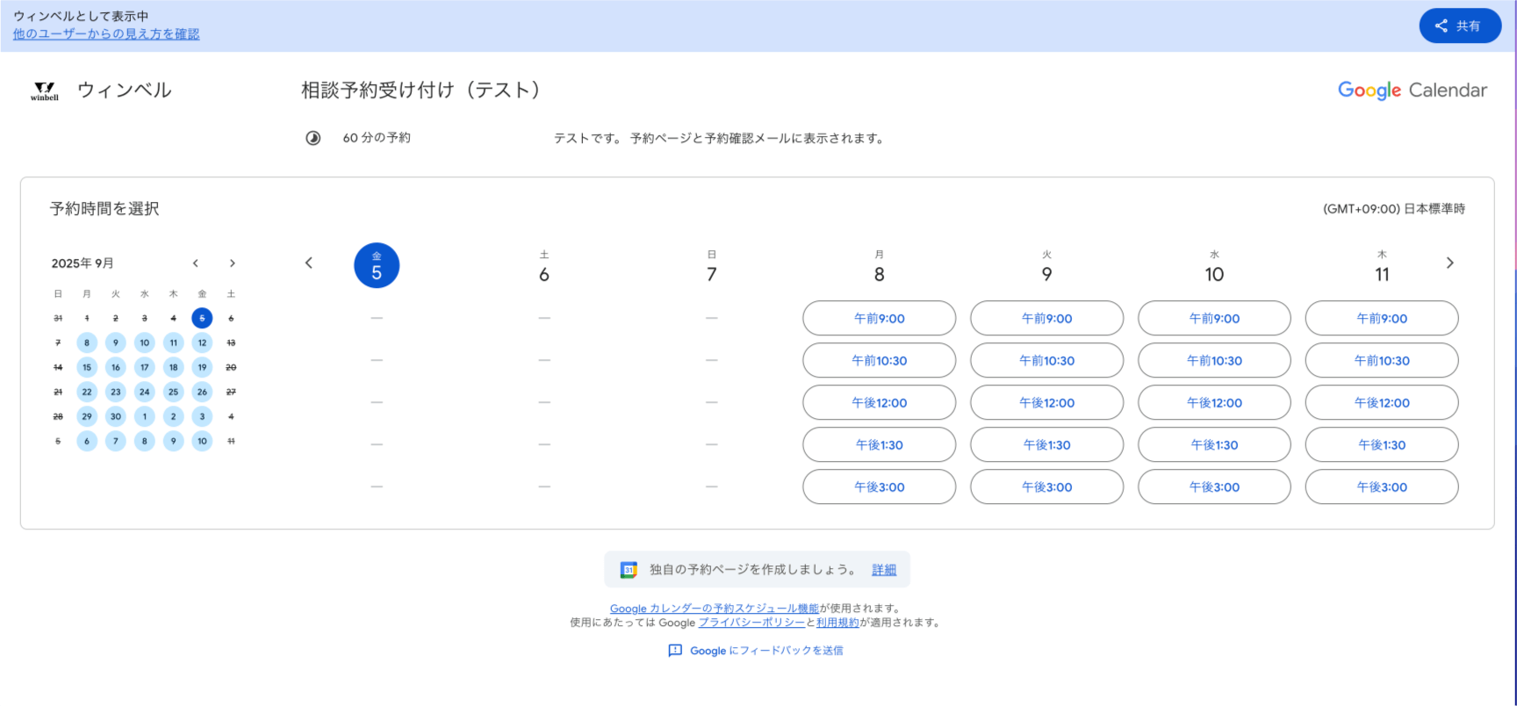
Task: Select 午後3:00 slot on Wednesday 10
Action: 1214,486
